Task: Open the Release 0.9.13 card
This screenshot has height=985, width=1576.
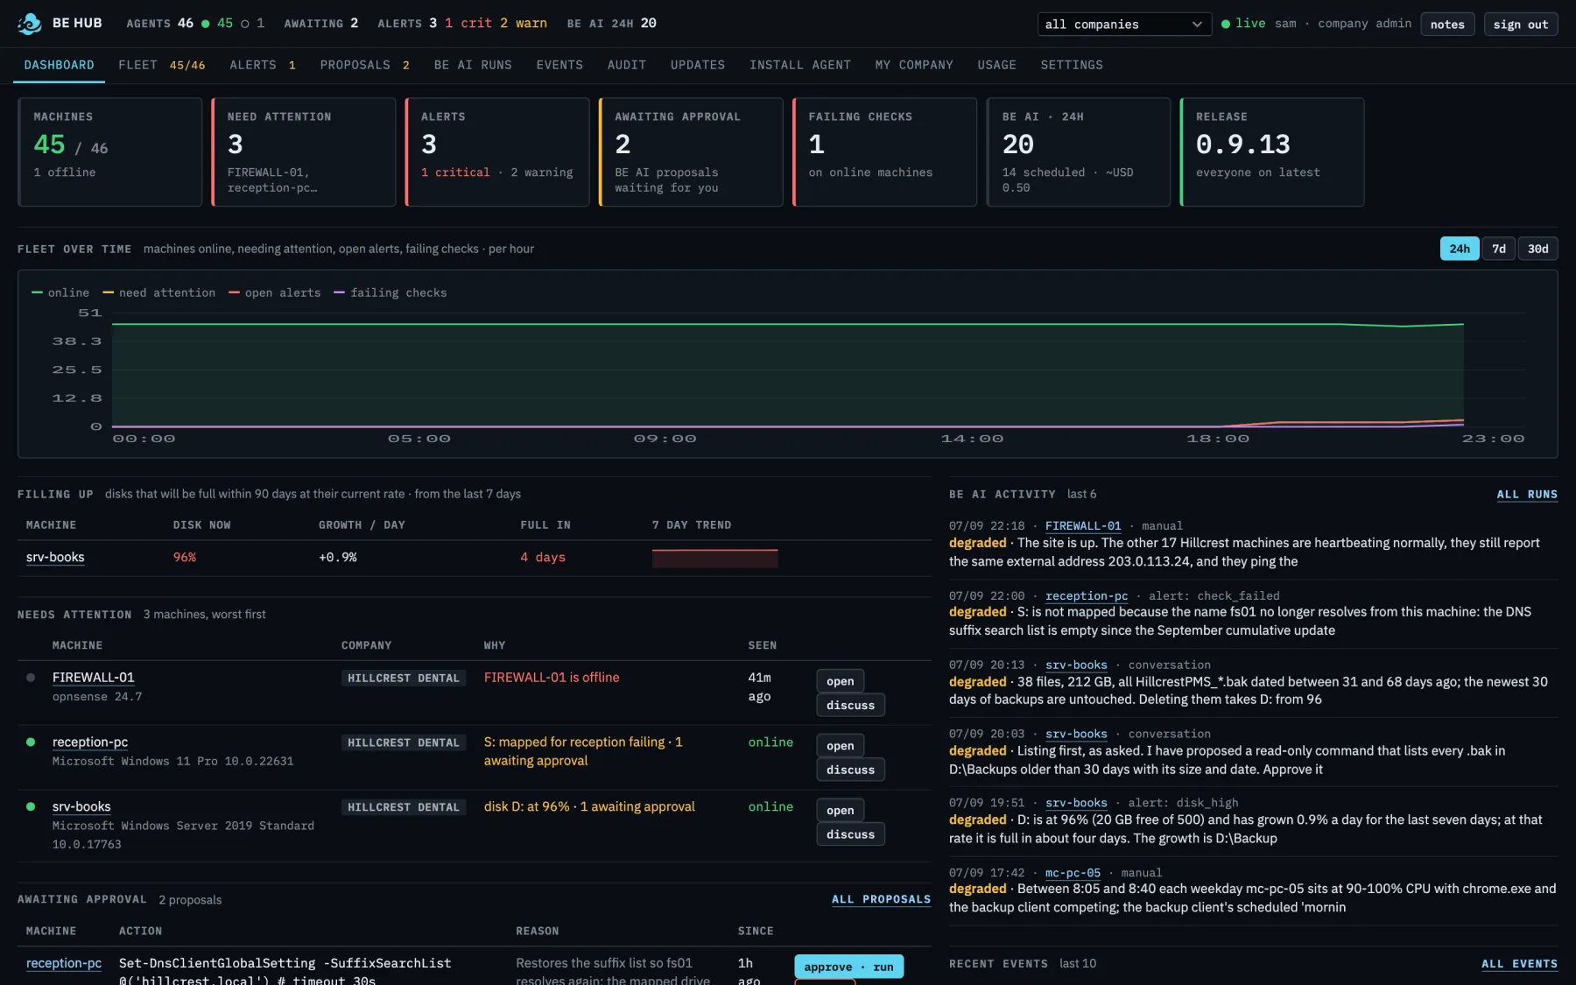Action: 1272,152
